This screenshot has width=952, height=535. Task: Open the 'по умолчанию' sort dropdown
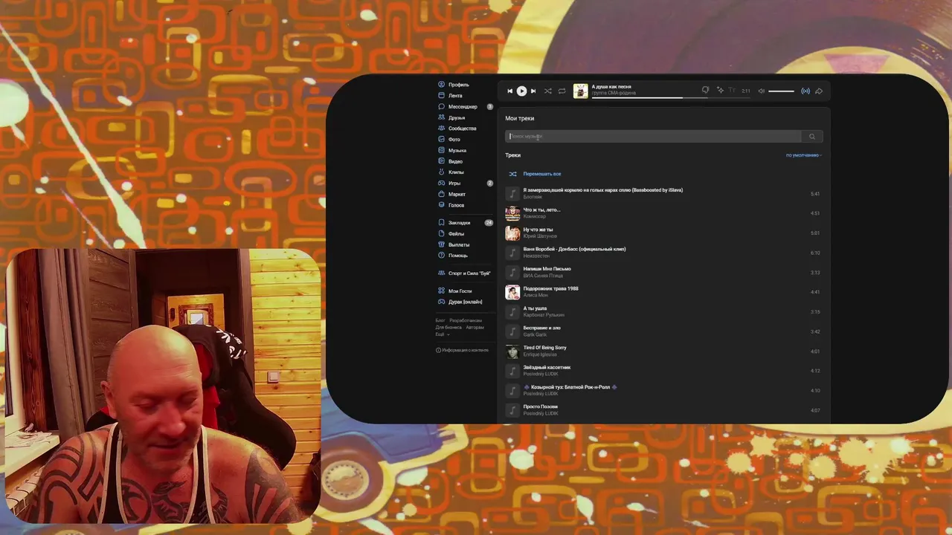(803, 155)
